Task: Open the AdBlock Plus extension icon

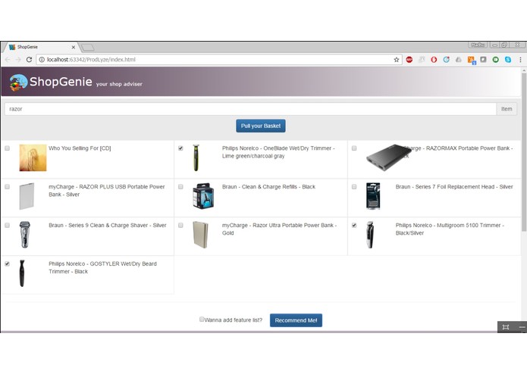Action: [x=409, y=60]
